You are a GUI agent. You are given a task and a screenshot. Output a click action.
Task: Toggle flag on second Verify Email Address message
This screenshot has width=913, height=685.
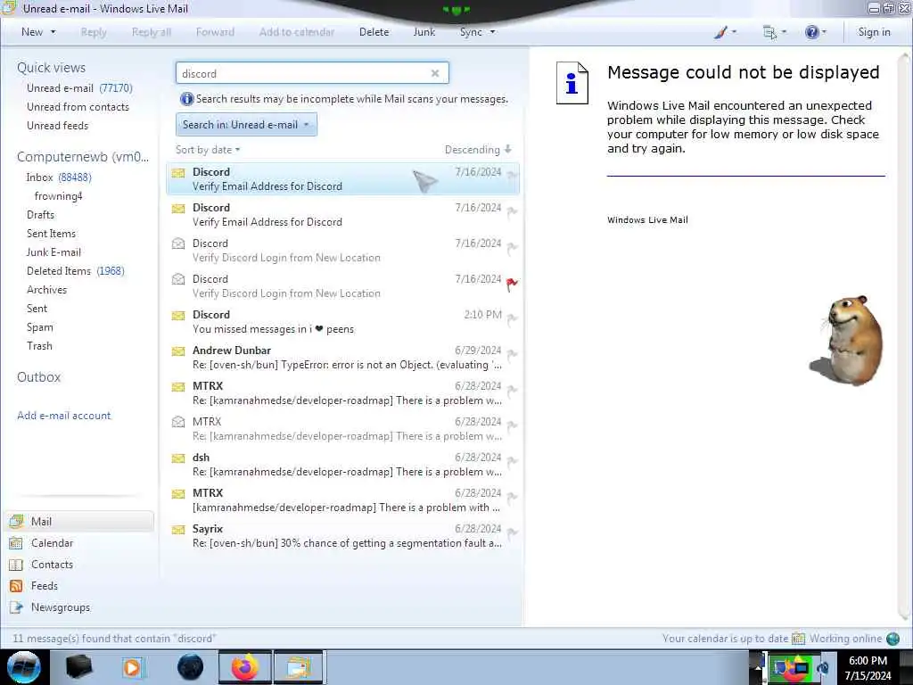pyautogui.click(x=512, y=212)
